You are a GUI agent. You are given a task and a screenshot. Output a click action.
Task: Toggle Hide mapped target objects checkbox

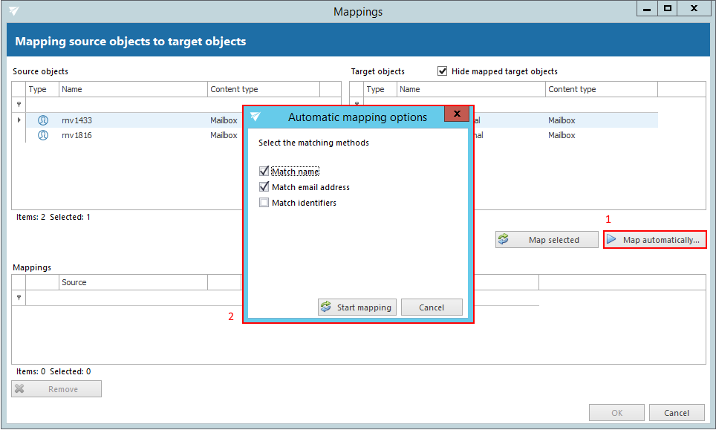point(443,71)
